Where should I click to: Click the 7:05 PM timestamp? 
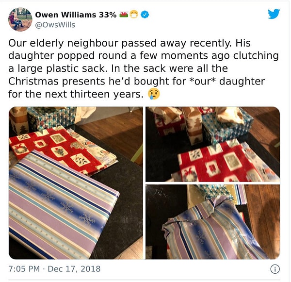coord(24,269)
